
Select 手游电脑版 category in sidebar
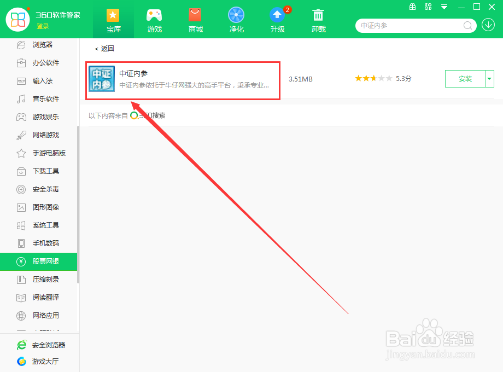point(38,153)
